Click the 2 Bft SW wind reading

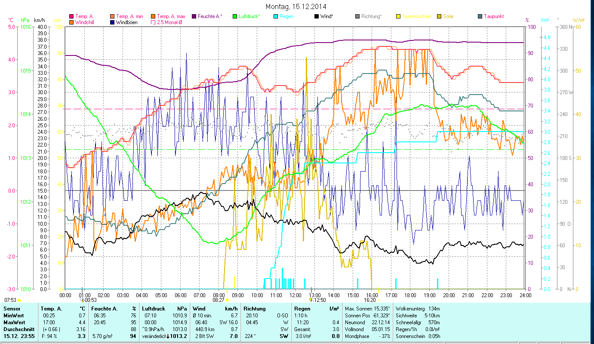(x=205, y=336)
